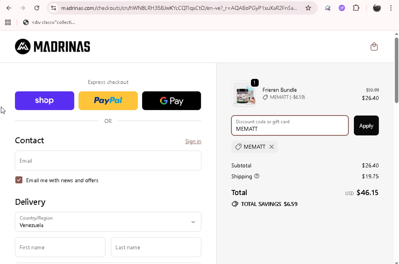The image size is (399, 264).
Task: Click the discount code input field
Action: [290, 125]
